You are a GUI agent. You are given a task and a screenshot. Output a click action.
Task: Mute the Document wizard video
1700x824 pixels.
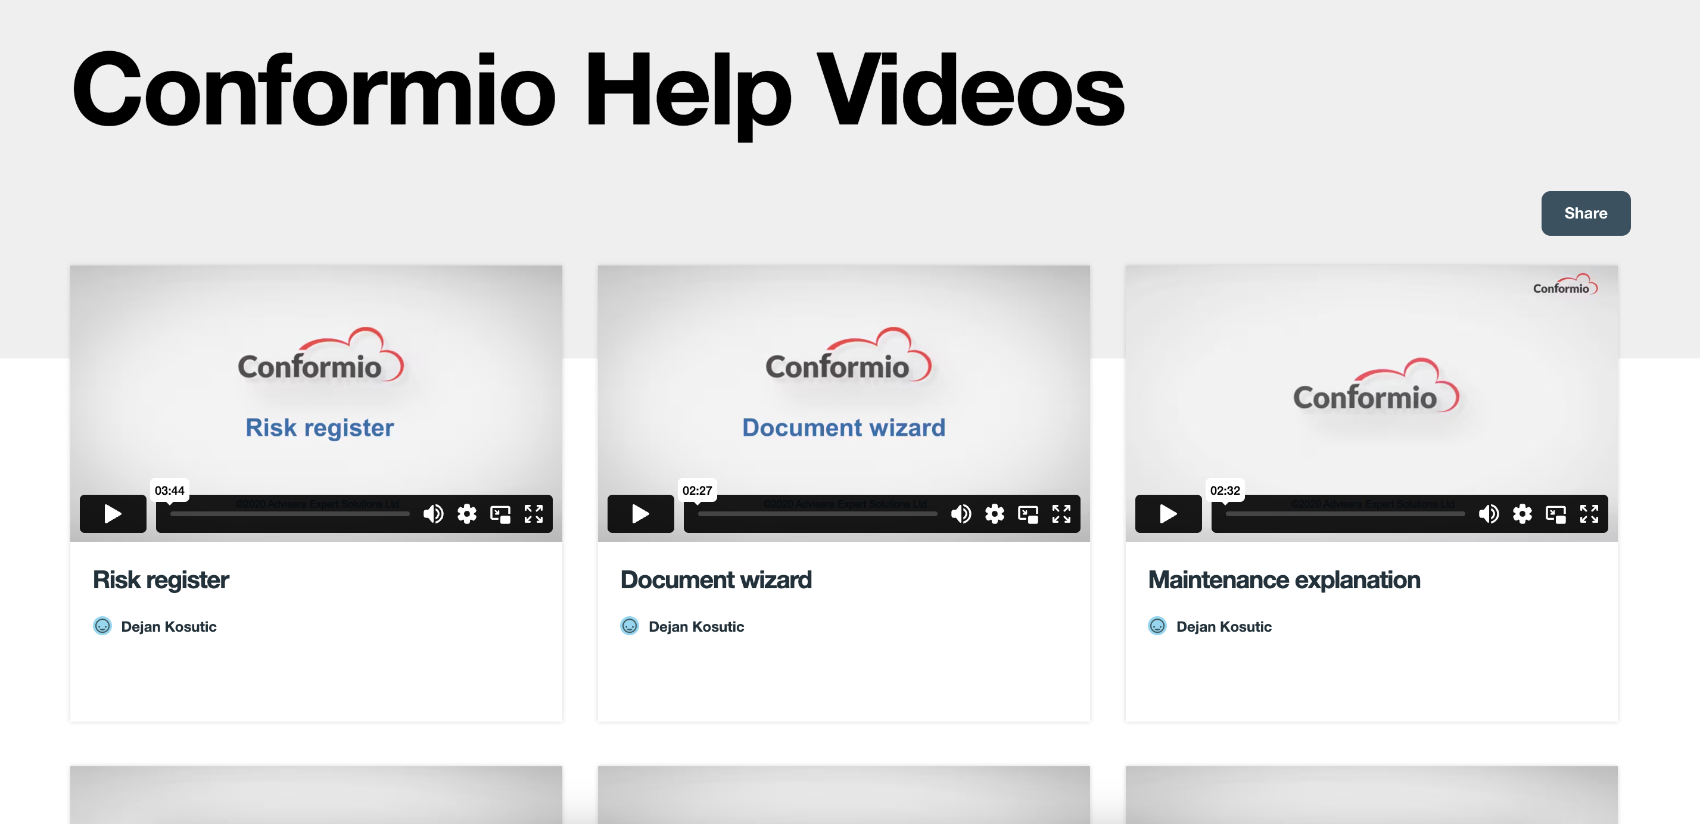[x=961, y=514]
